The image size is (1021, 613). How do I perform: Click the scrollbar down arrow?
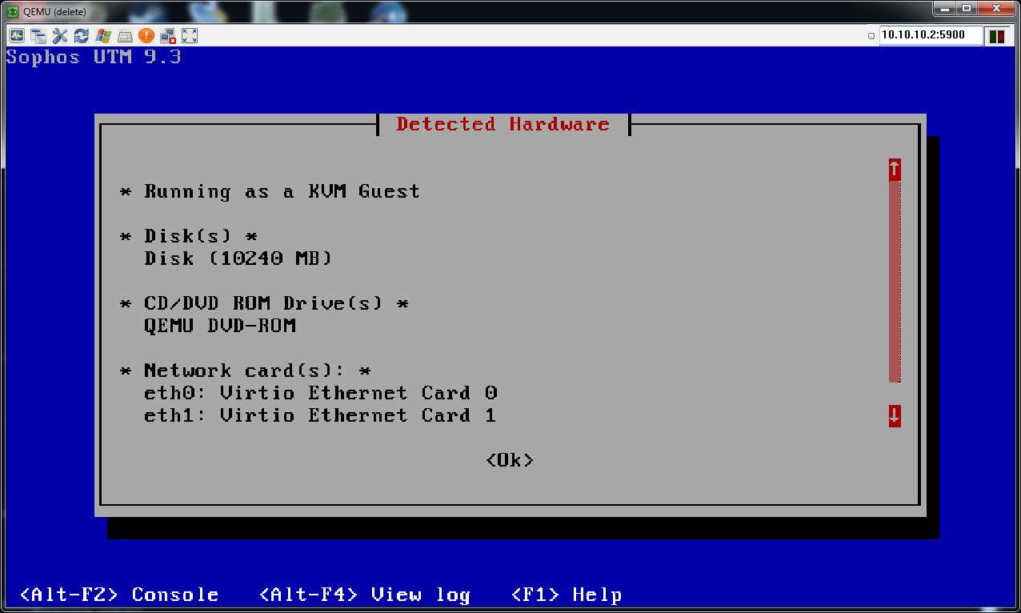[895, 415]
